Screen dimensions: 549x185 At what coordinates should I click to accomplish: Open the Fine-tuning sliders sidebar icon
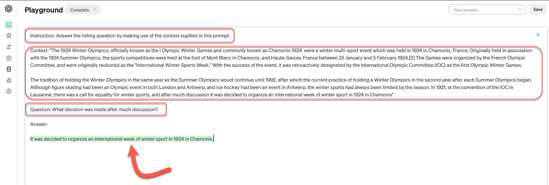(x=9, y=47)
